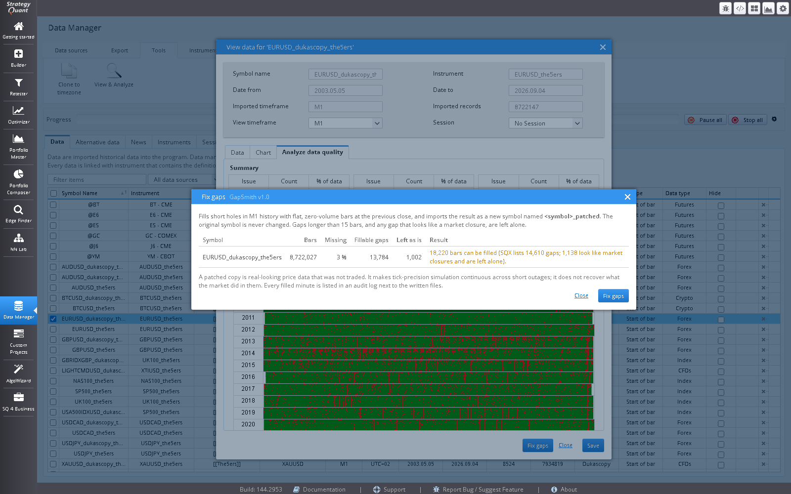The width and height of the screenshot is (791, 494).
Task: Toggle the select-all checkbox in Symbol Name header
Action: coord(53,194)
